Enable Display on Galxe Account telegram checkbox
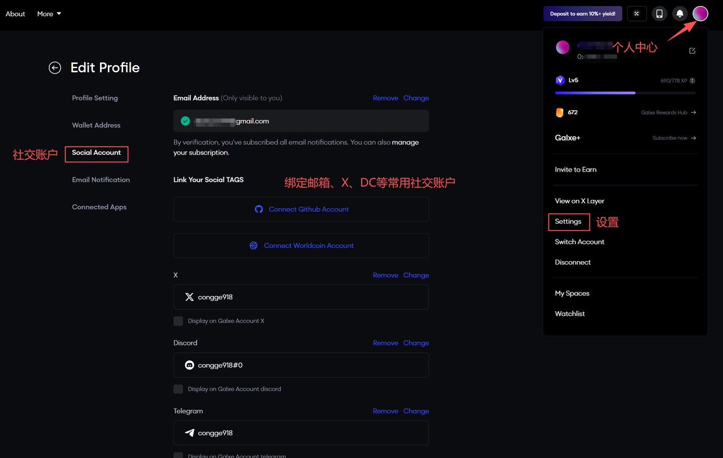The image size is (723, 458). click(178, 456)
